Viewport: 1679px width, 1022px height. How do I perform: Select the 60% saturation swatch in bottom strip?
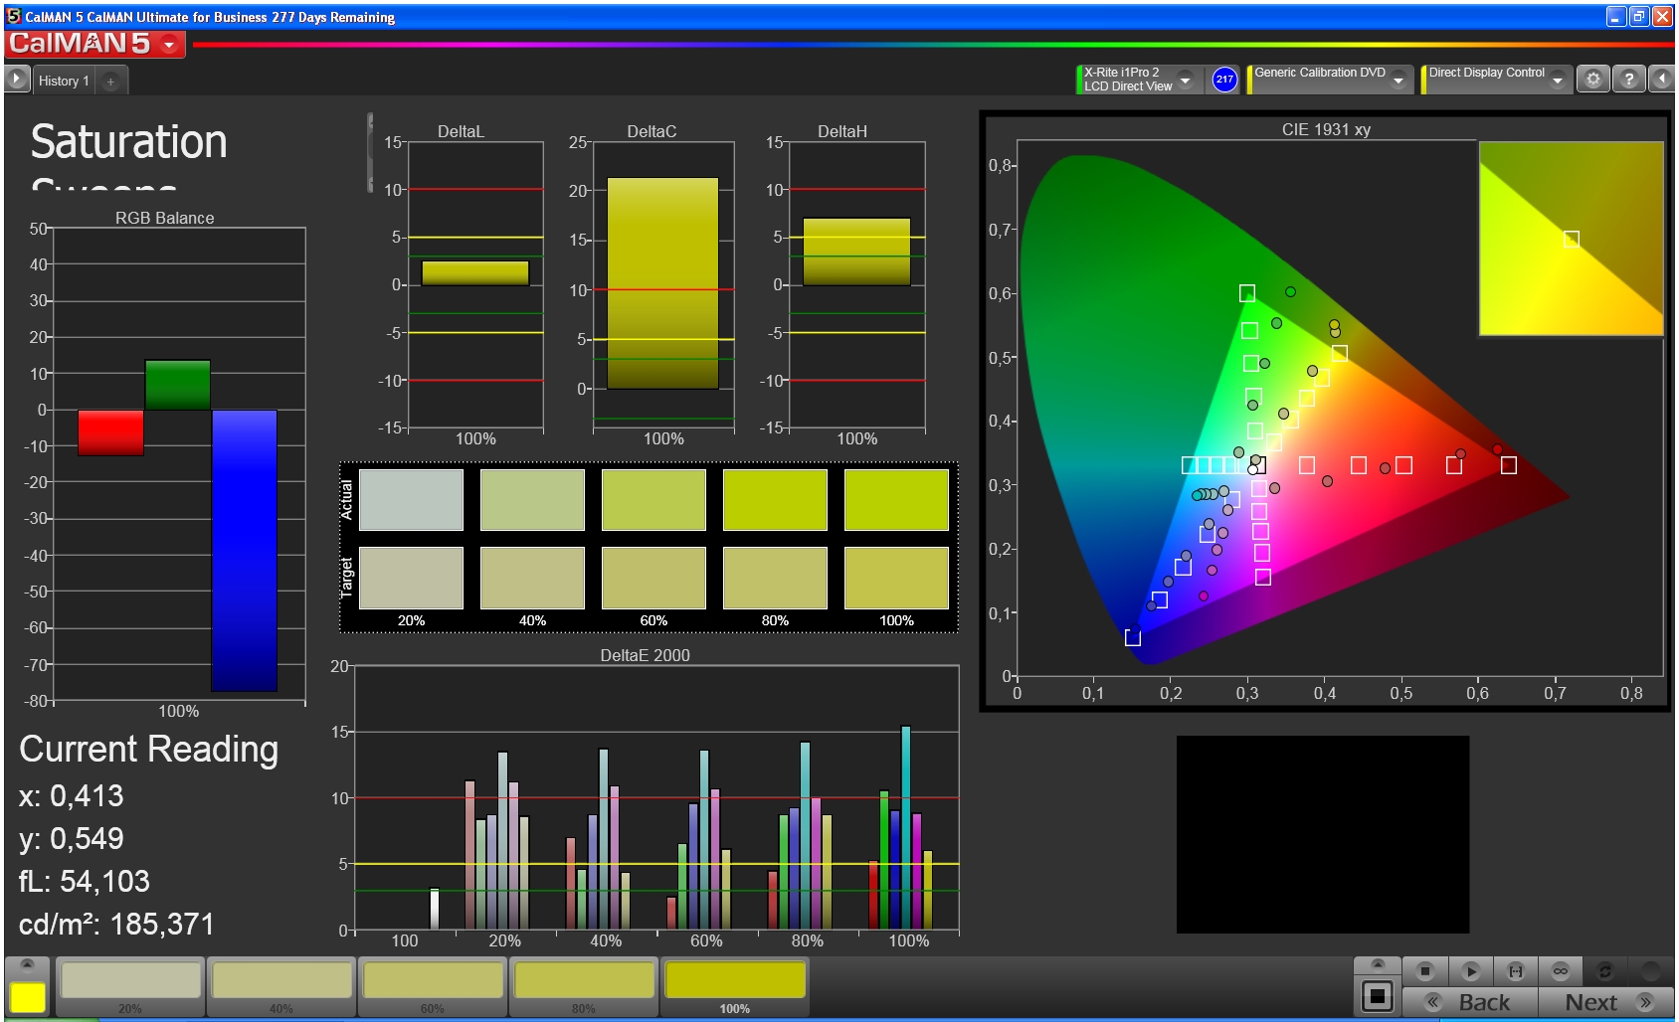433,986
